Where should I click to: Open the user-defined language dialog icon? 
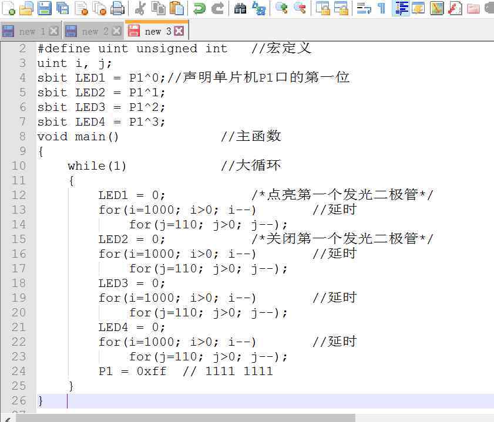(418, 8)
